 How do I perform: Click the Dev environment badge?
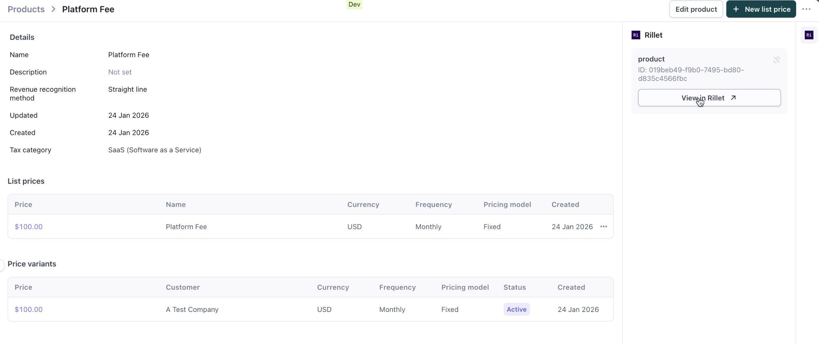[354, 4]
